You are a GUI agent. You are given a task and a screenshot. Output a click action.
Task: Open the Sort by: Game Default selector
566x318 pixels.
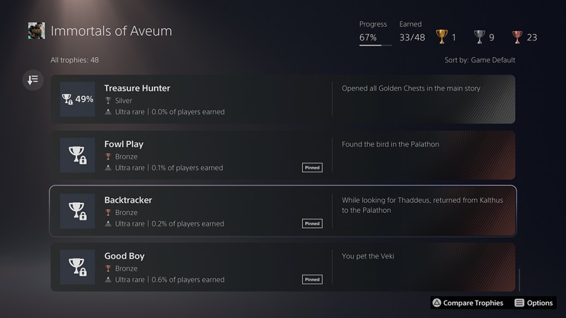479,60
